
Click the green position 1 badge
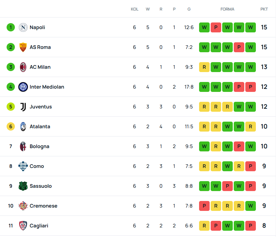[11, 27]
